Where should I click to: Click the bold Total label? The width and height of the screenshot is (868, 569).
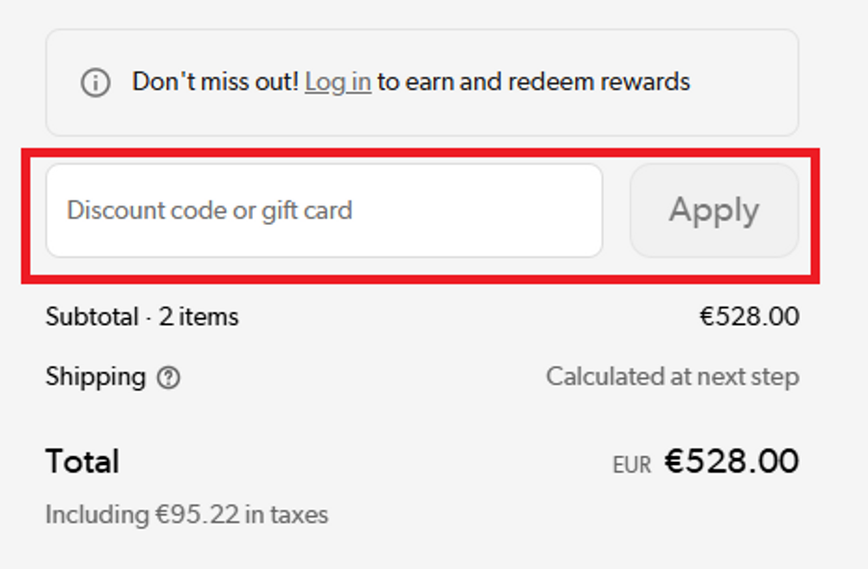82,461
